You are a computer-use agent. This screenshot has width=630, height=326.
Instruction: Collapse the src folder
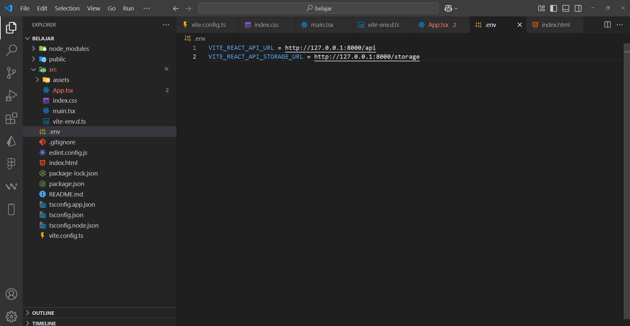[x=100, y=70]
